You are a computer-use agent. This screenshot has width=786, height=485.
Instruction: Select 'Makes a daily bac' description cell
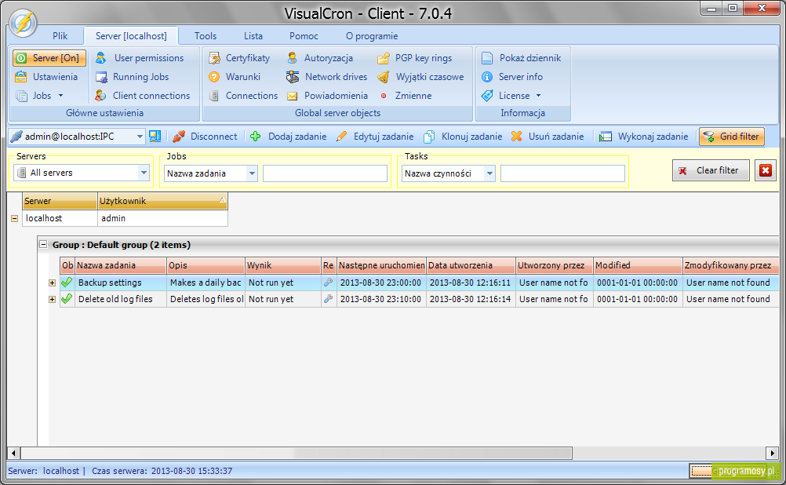206,283
